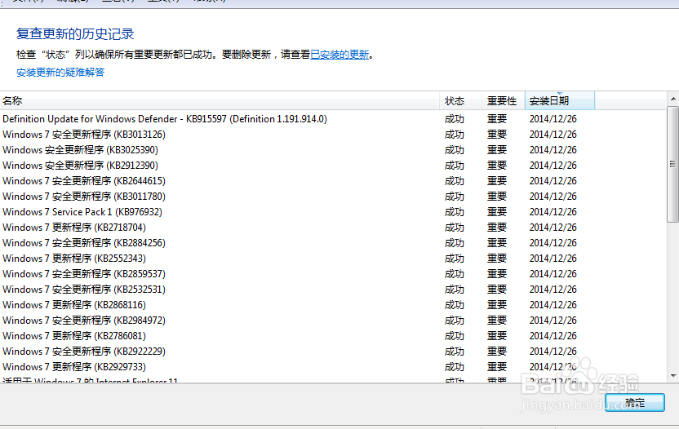This screenshot has height=429, width=679.
Task: Select the KB2532531 security update row
Action: (x=333, y=290)
